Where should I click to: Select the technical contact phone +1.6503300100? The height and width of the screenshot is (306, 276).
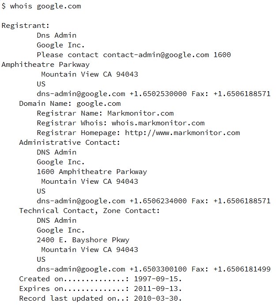coord(158,269)
